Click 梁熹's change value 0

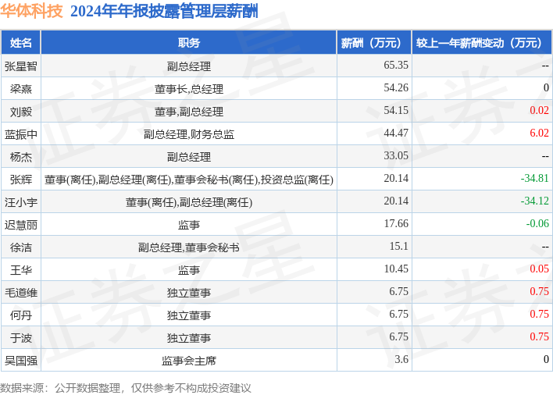pyautogui.click(x=546, y=87)
